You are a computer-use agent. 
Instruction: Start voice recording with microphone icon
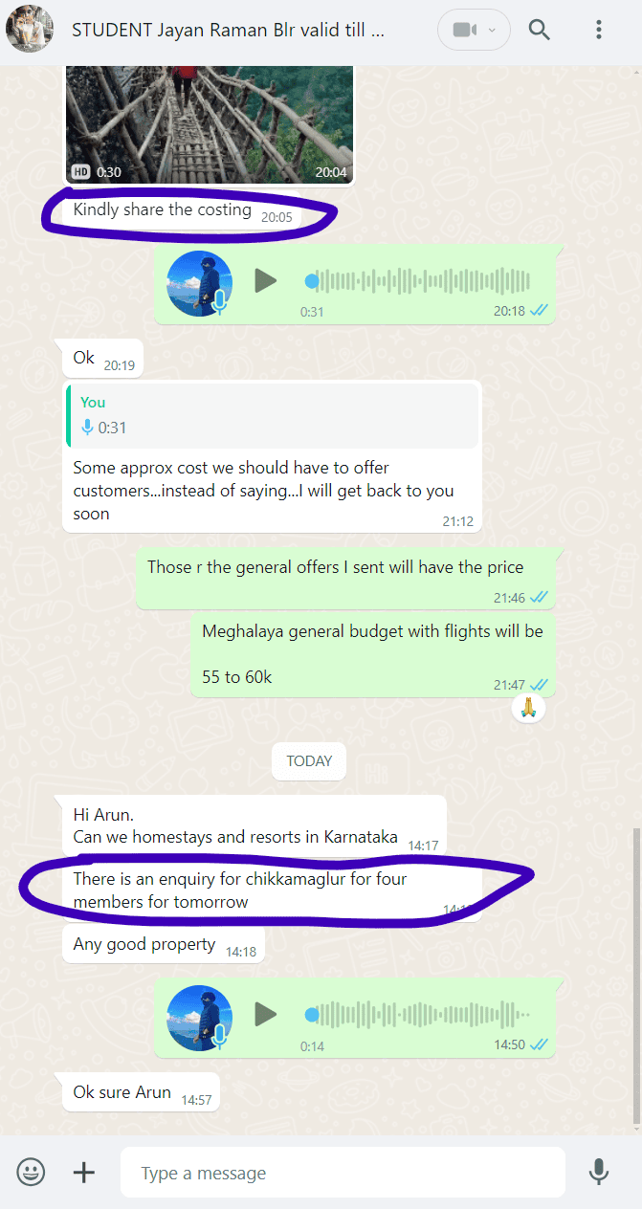(x=599, y=1172)
